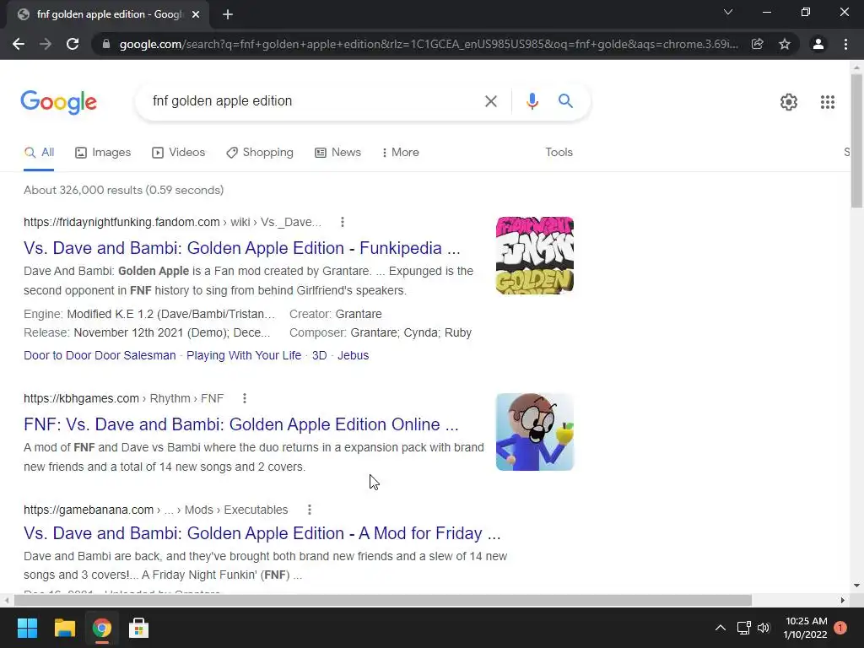Follow Door to Door Door Salesman sitelink
The image size is (864, 648).
(x=100, y=355)
